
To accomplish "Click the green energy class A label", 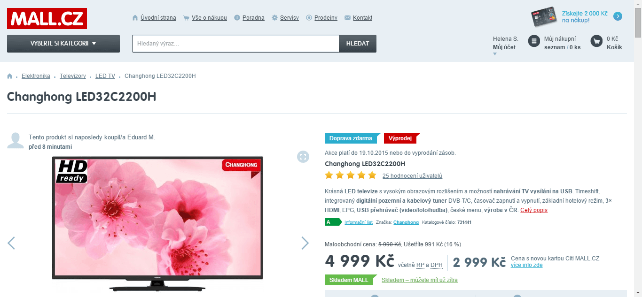I will click(333, 222).
